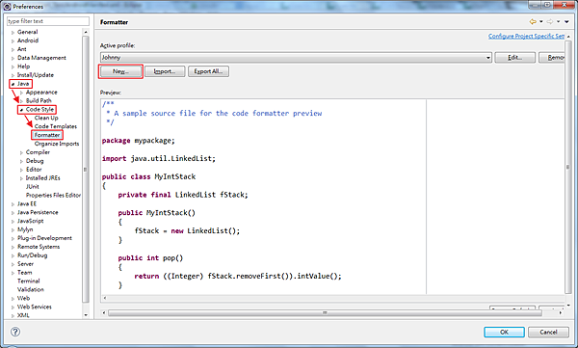Click the Cancel button
This screenshot has width=578, height=348.
548,332
